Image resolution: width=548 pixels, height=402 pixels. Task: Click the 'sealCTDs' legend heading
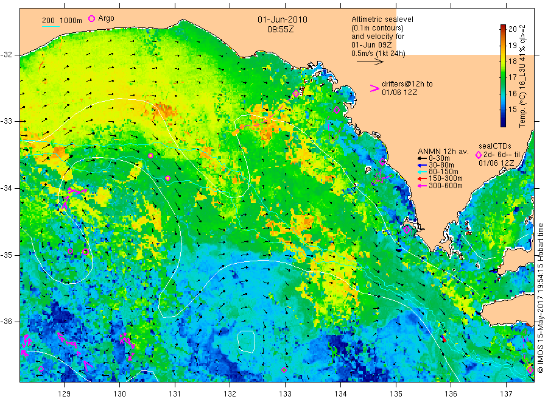click(495, 146)
